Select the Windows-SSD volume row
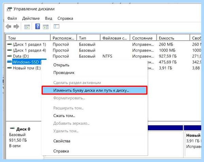Image resolution: width=204 pixels, height=162 pixels. [x=27, y=62]
